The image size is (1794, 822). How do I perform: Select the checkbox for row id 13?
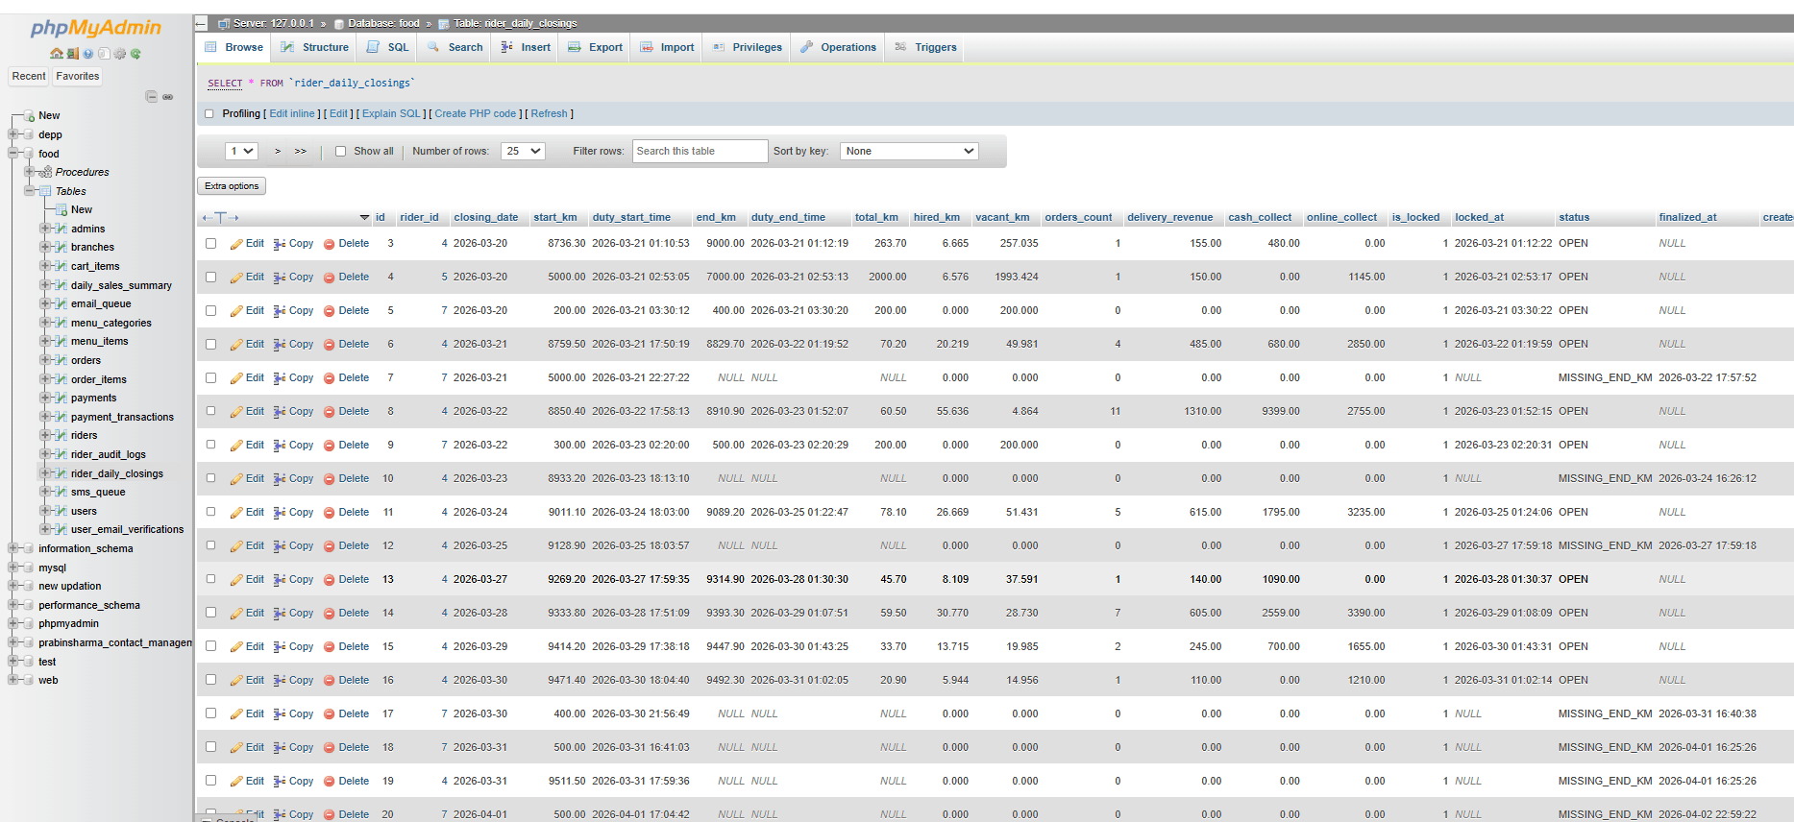pos(210,580)
